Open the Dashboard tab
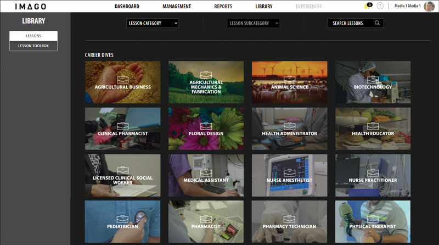 click(127, 7)
